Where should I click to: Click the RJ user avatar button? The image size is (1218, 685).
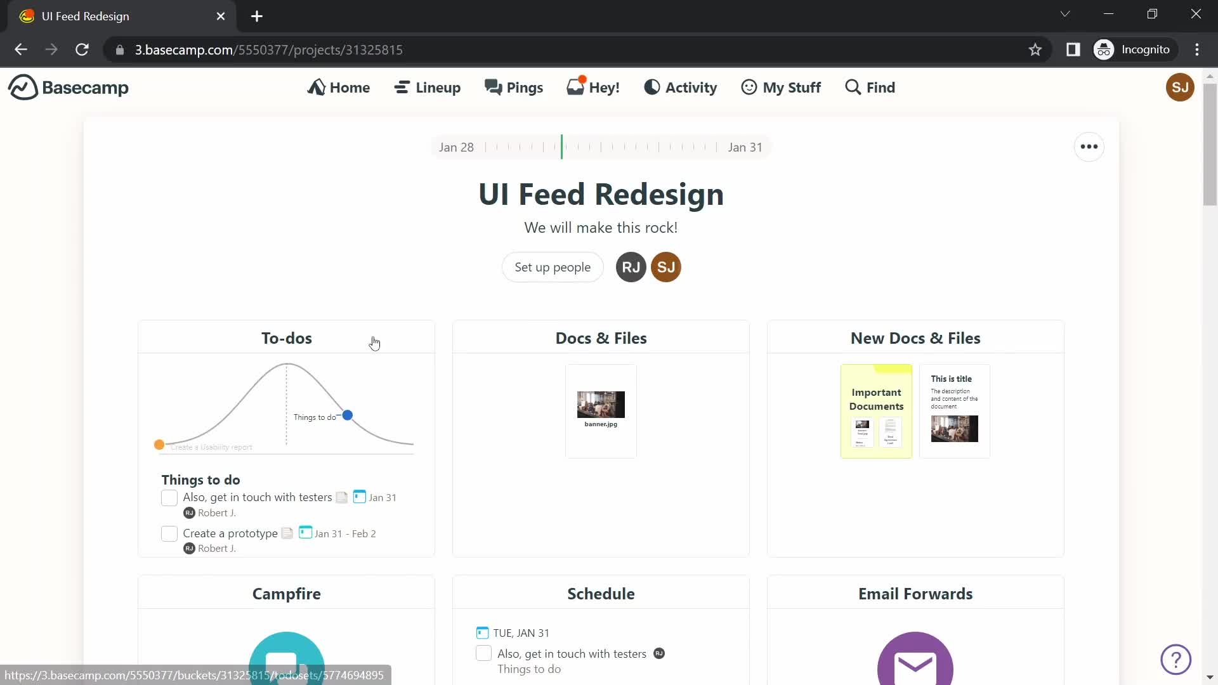(631, 267)
